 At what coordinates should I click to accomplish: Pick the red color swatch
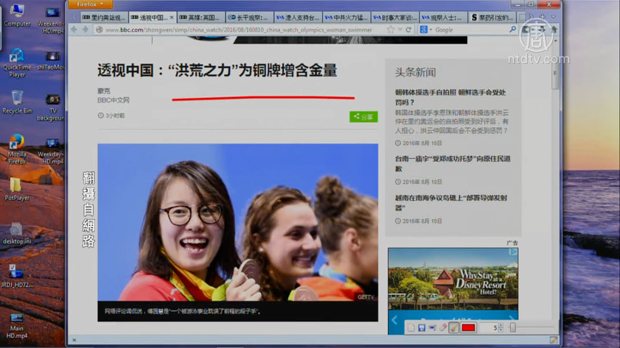(468, 328)
